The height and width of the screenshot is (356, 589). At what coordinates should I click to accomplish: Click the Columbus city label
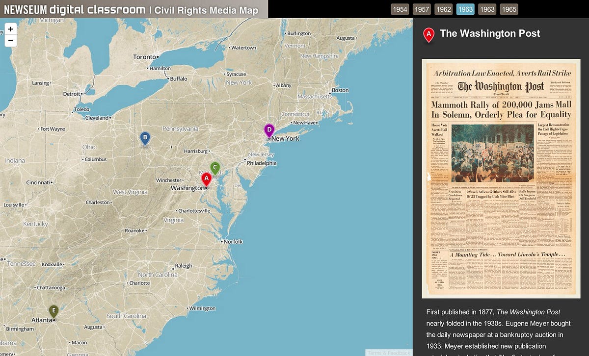(95, 159)
